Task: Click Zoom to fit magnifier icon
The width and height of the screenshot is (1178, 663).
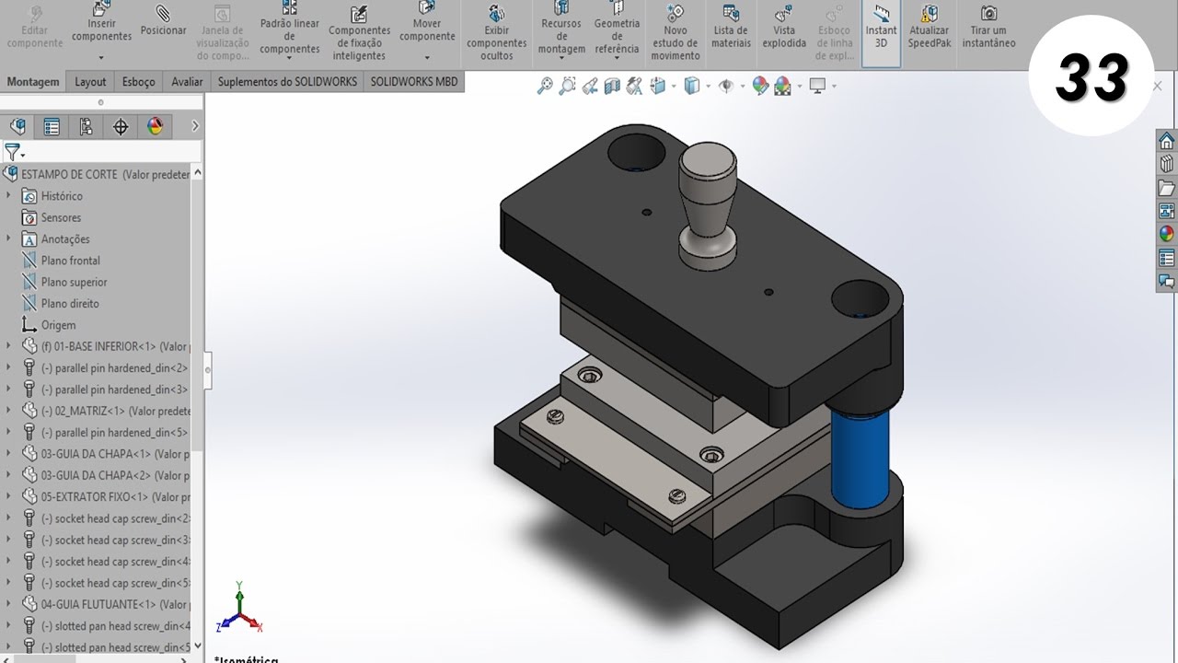Action: tap(545, 86)
